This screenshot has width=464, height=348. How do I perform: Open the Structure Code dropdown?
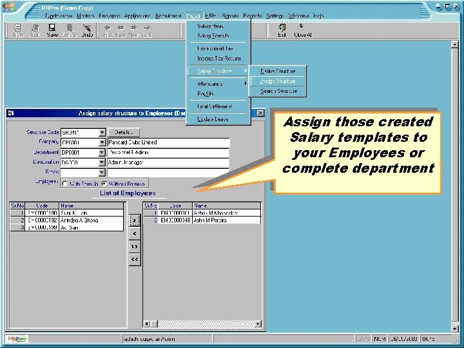pyautogui.click(x=102, y=133)
